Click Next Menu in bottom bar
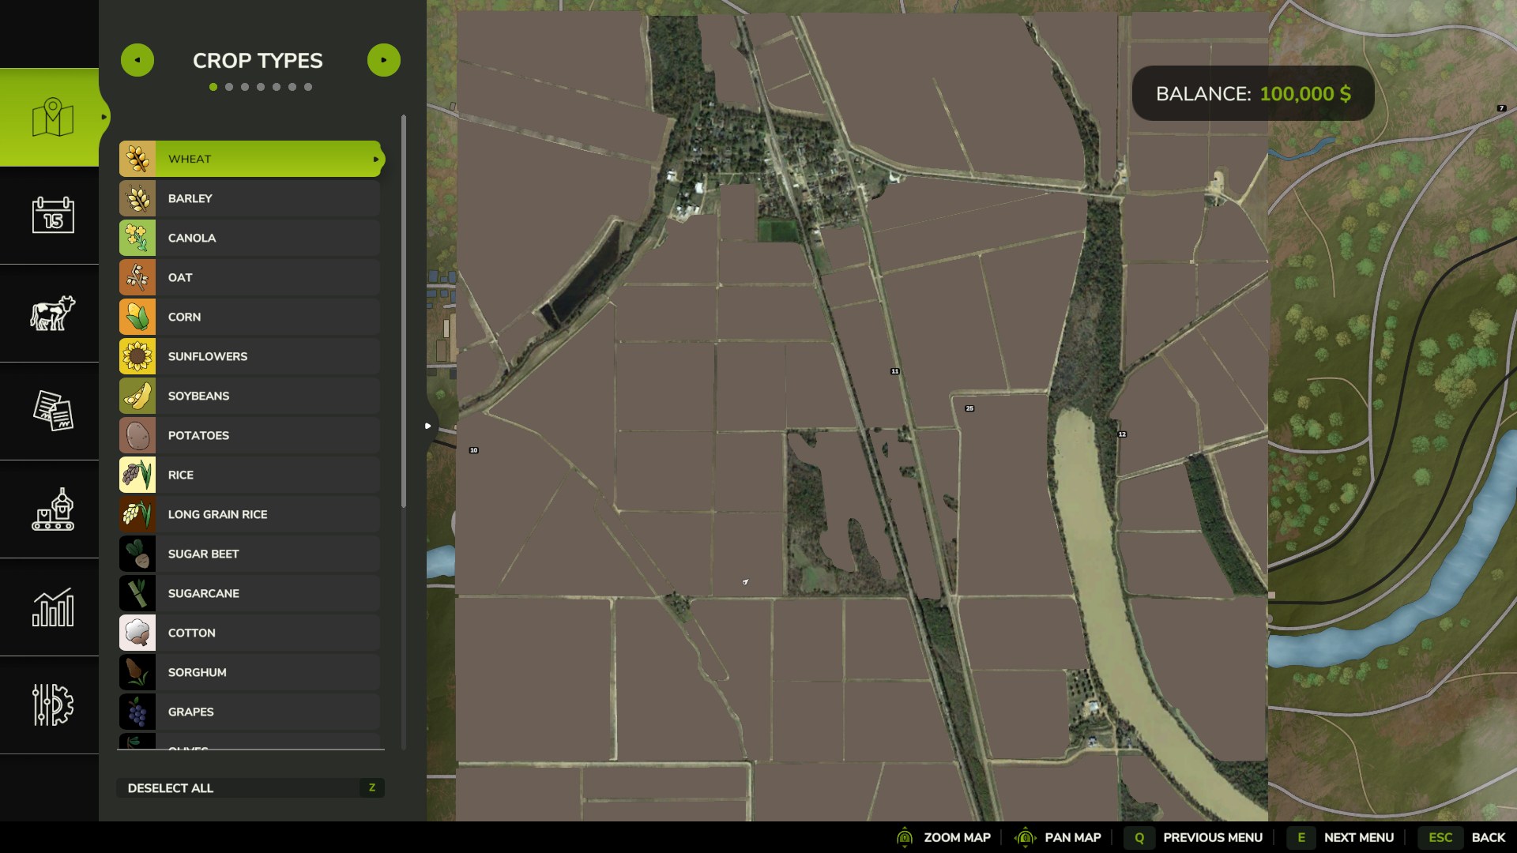This screenshot has width=1517, height=853. tap(1342, 837)
